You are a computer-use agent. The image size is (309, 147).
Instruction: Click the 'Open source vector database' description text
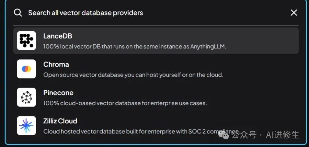coord(133,75)
